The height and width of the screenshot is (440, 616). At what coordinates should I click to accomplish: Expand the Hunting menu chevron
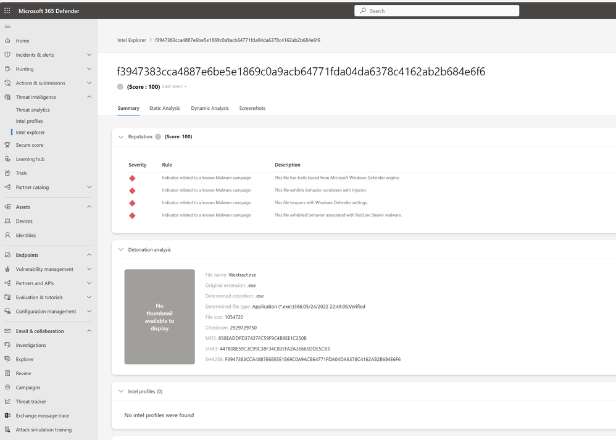(x=89, y=68)
